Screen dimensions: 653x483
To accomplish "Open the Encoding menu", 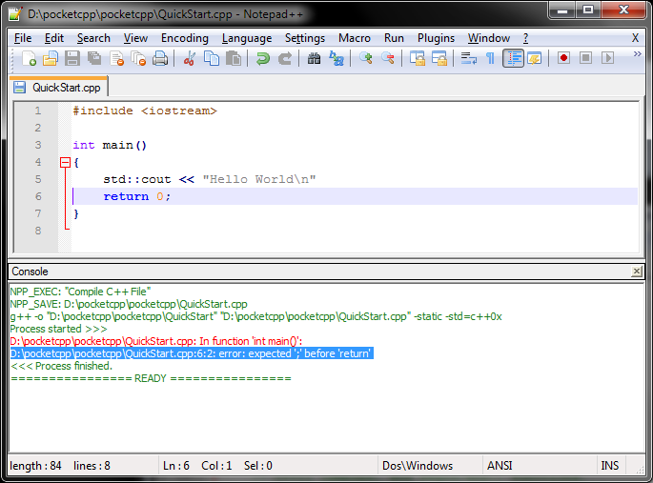I will tap(185, 38).
